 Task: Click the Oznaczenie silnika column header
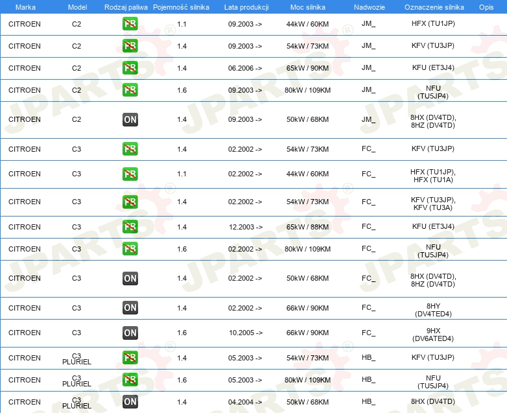[434, 7]
